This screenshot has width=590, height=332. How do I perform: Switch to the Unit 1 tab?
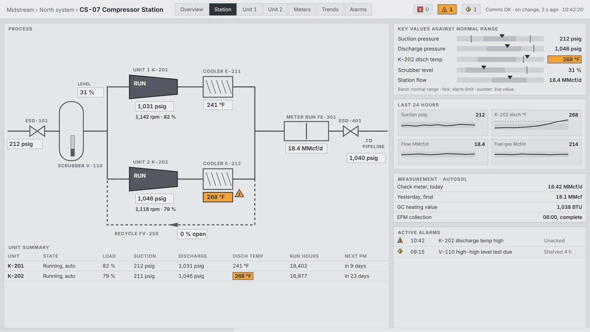(x=250, y=10)
